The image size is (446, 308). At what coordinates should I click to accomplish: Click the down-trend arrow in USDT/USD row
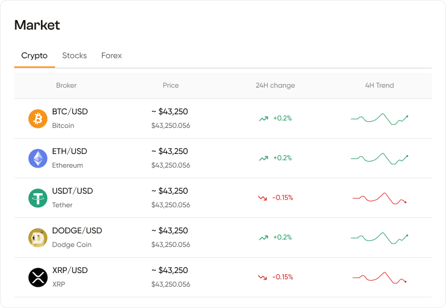(262, 198)
